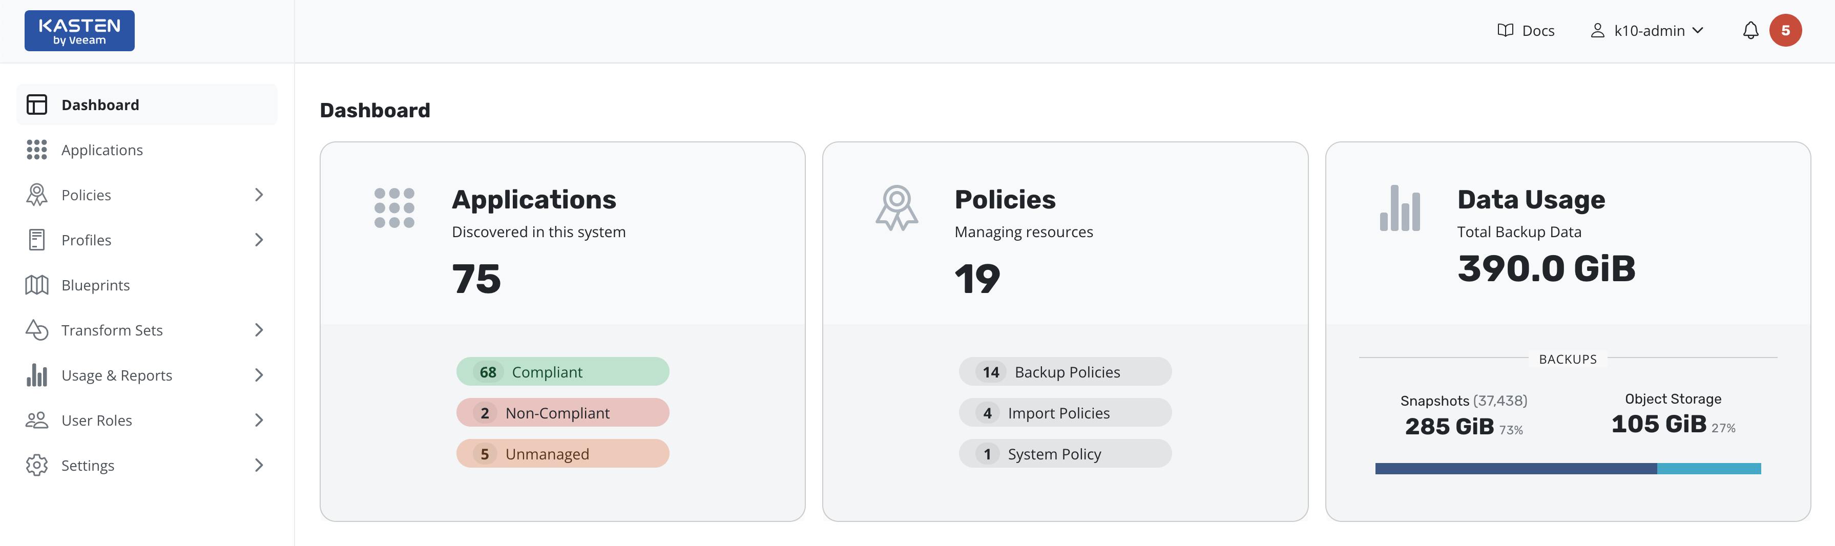The height and width of the screenshot is (546, 1835).
Task: Expand the Usage & Reports chevron
Action: coord(259,375)
